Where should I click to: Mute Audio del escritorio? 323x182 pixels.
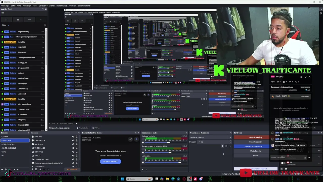click(143, 143)
